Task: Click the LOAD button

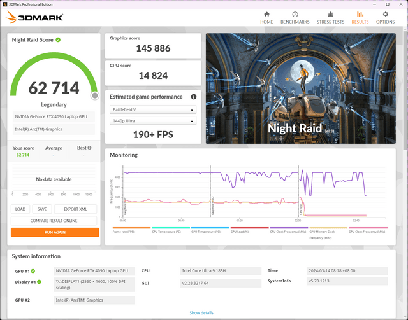Action: 20,209
